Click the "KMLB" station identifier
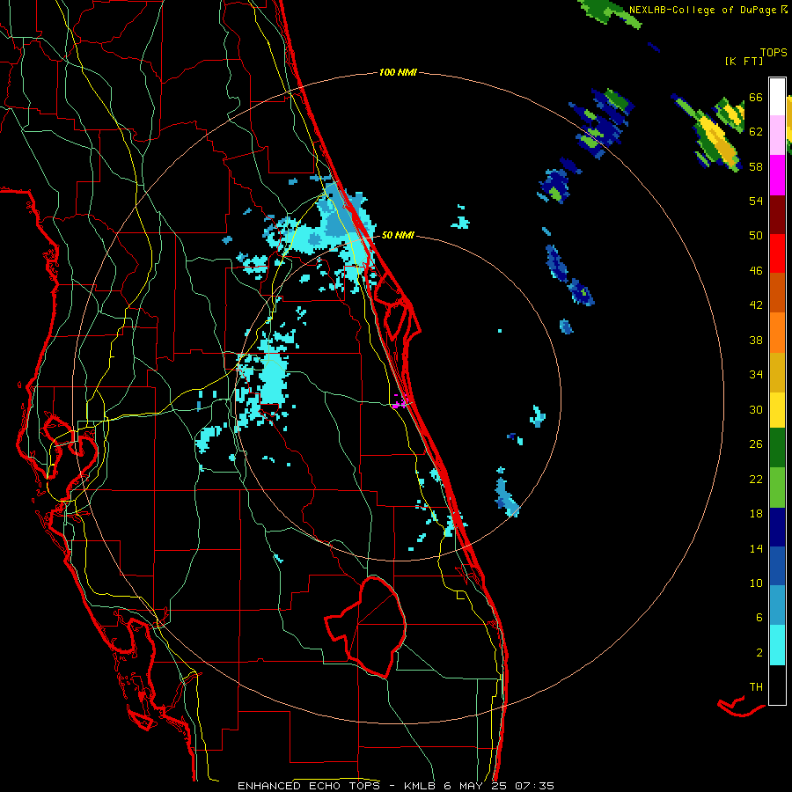792x792 pixels. (x=422, y=786)
